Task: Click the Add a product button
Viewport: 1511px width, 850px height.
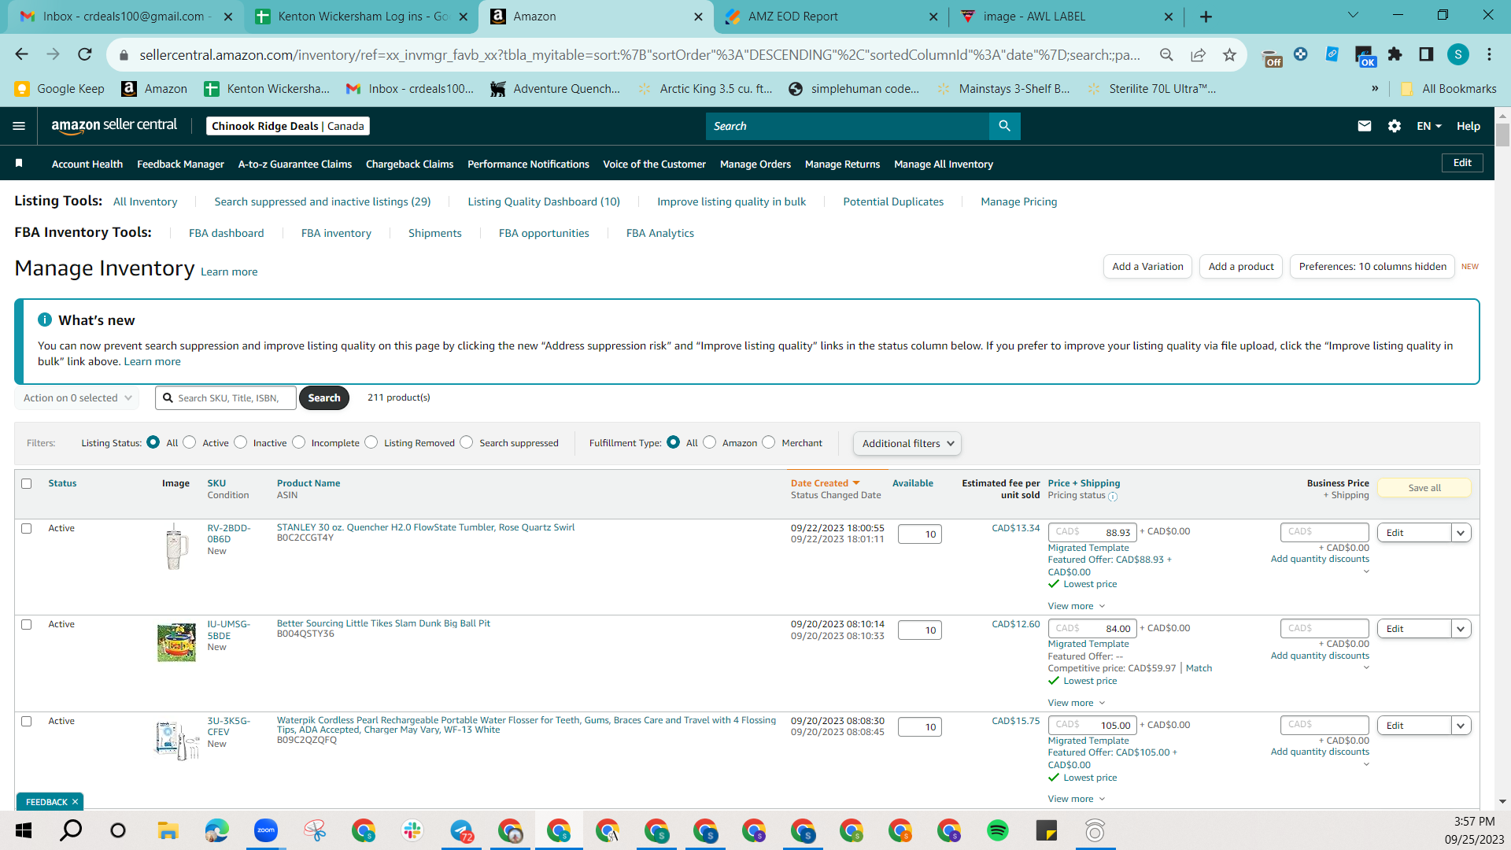Action: pyautogui.click(x=1241, y=267)
